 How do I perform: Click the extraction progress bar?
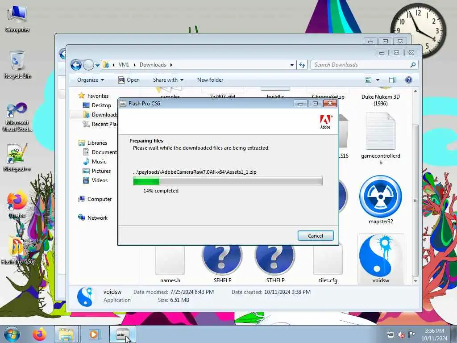(228, 181)
